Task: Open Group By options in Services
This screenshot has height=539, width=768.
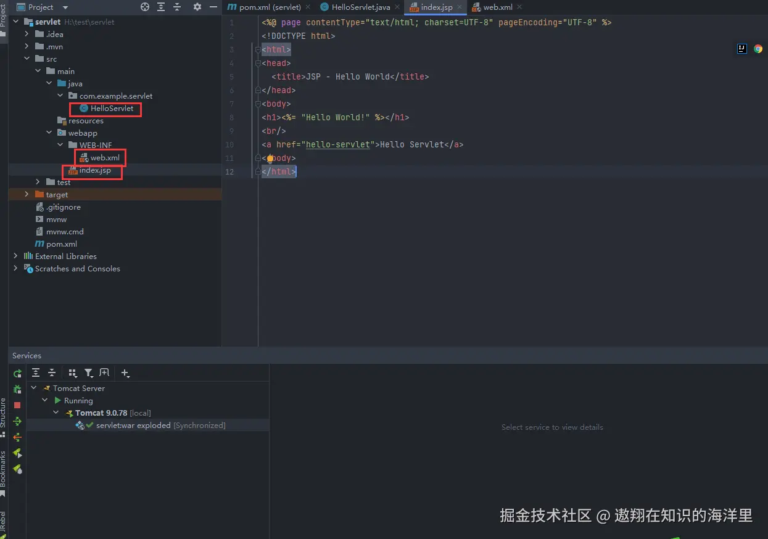Action: [x=73, y=372]
